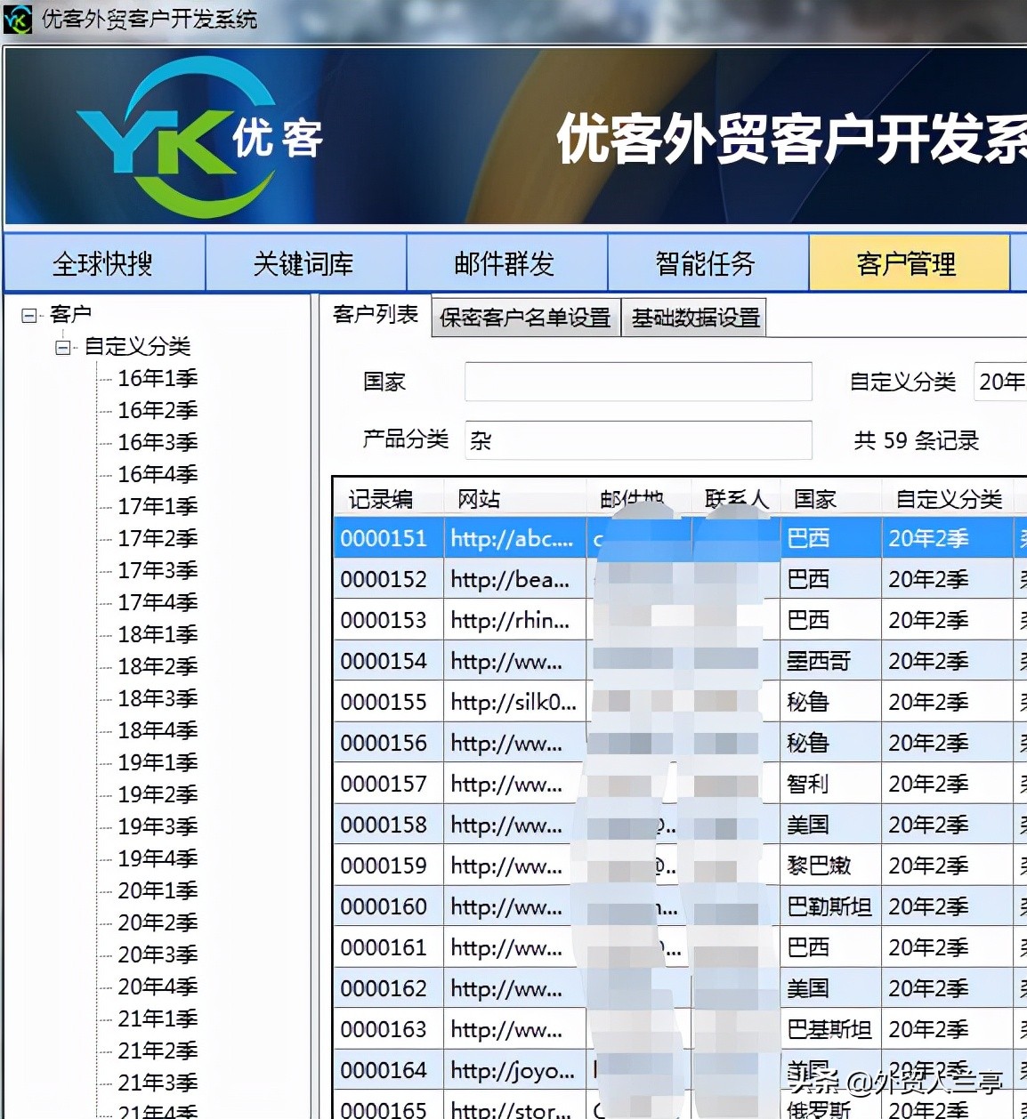The width and height of the screenshot is (1027, 1119).
Task: Sort records by the 记录编号 column header
Action: click(x=389, y=499)
